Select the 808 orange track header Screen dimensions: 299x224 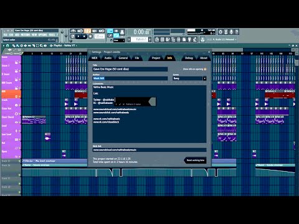[11, 94]
